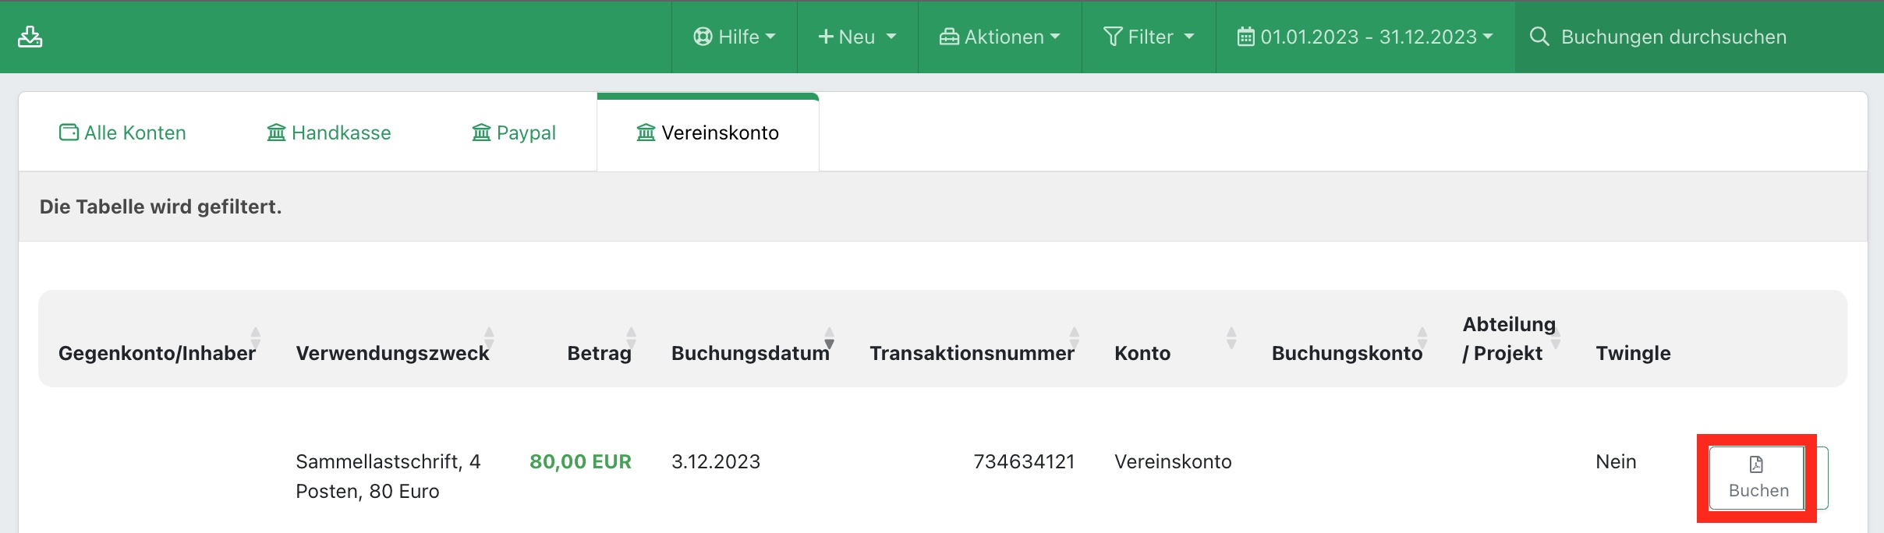
Task: Sort by Buchungsdatum sort arrows
Action: tap(829, 338)
